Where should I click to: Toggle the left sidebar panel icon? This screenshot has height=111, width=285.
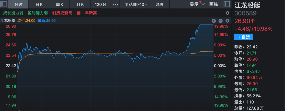4,4
